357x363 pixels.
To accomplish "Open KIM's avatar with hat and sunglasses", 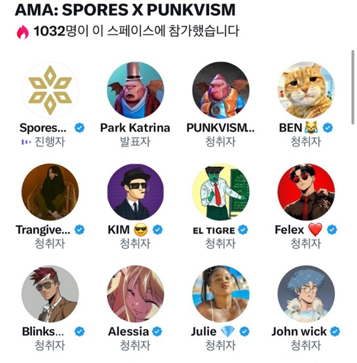I will (x=135, y=192).
